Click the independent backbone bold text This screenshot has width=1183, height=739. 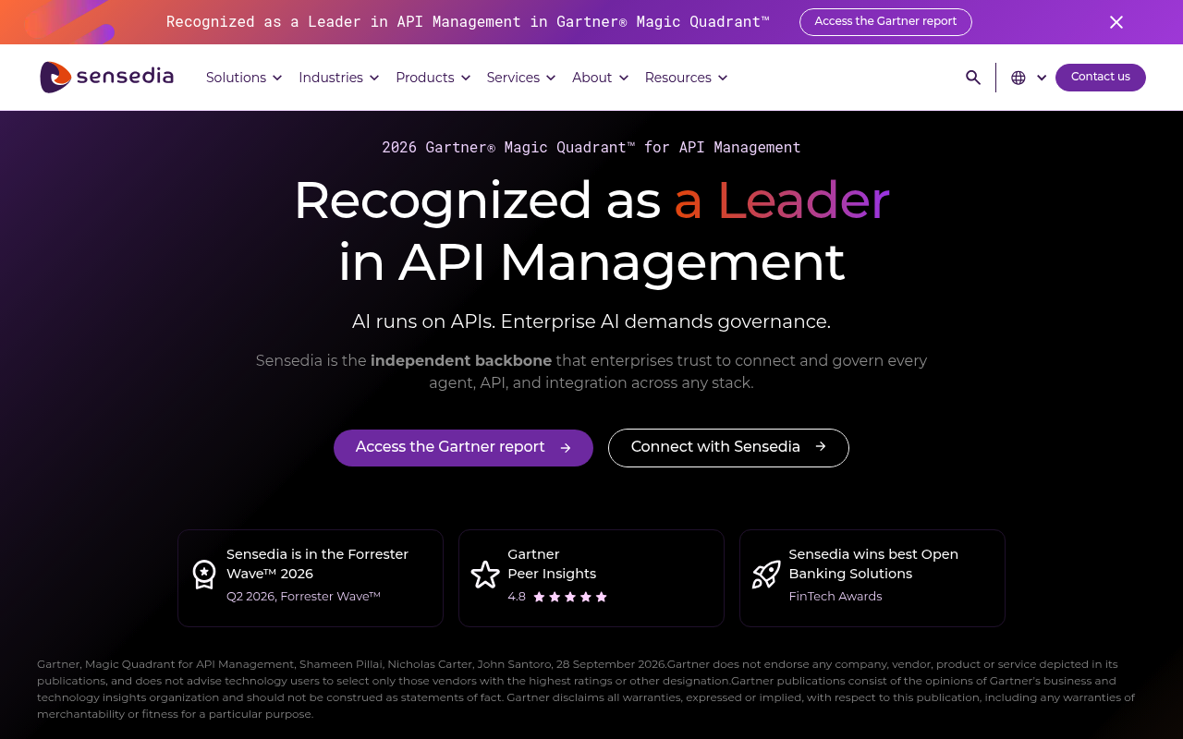click(461, 361)
